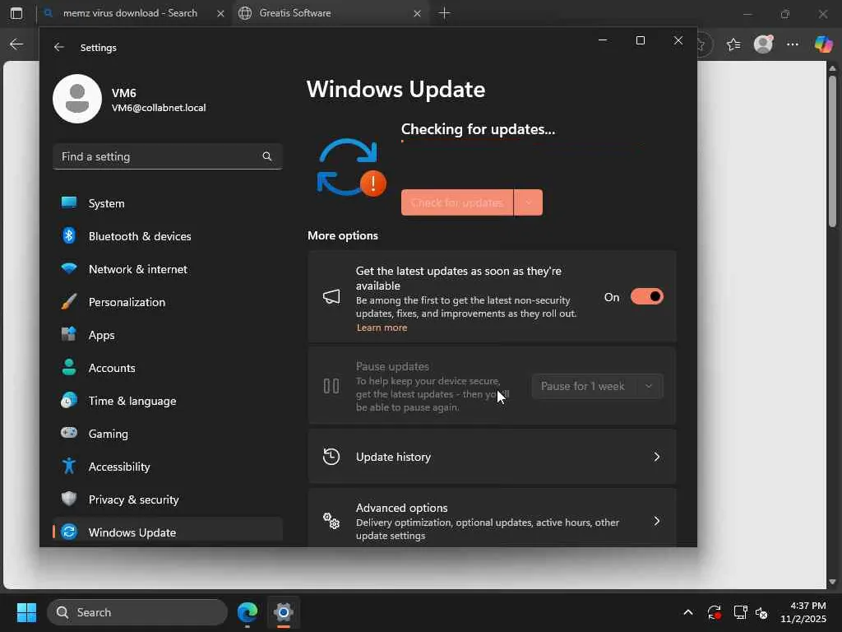Open Advanced options via its chevron
This screenshot has height=632, width=842.
tap(657, 521)
